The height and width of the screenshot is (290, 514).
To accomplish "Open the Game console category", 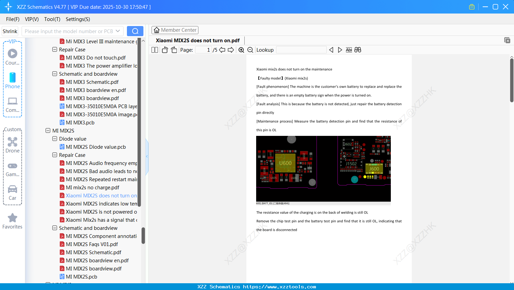I will click(12, 169).
